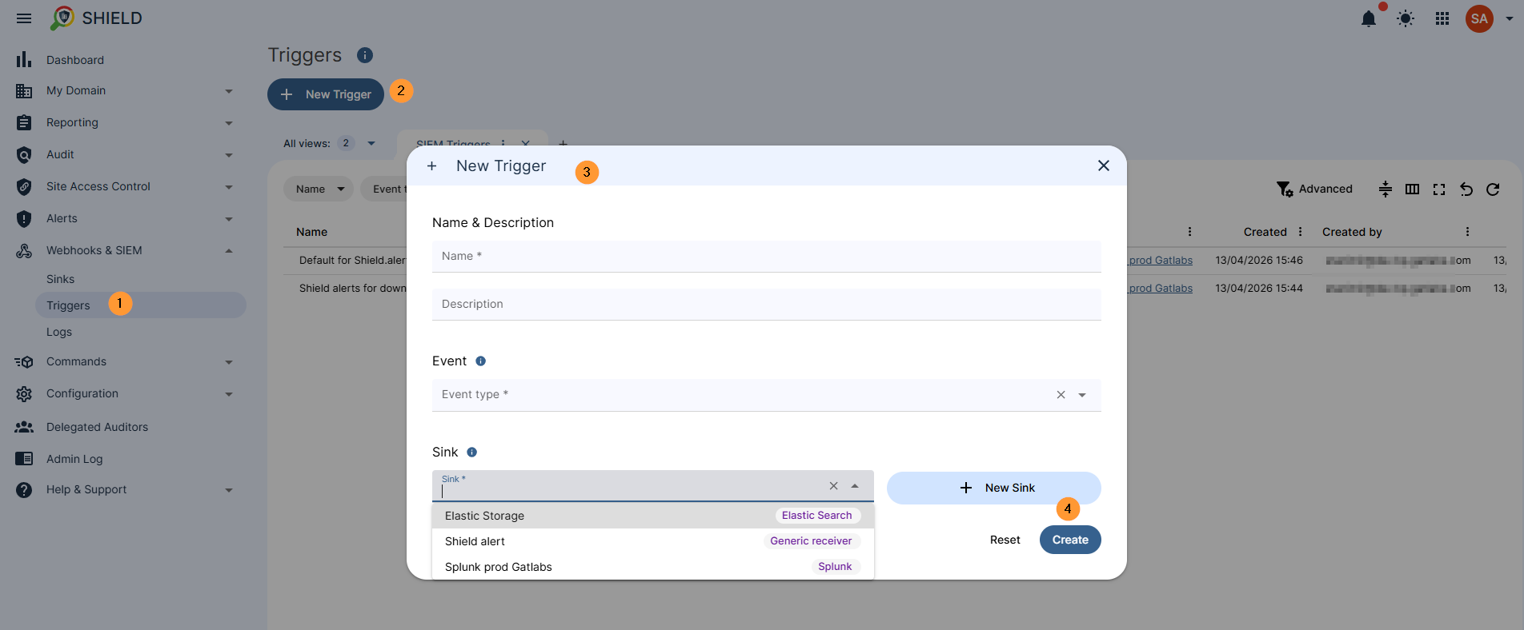Click the Event info icon
This screenshot has height=630, width=1524.
pyautogui.click(x=480, y=361)
